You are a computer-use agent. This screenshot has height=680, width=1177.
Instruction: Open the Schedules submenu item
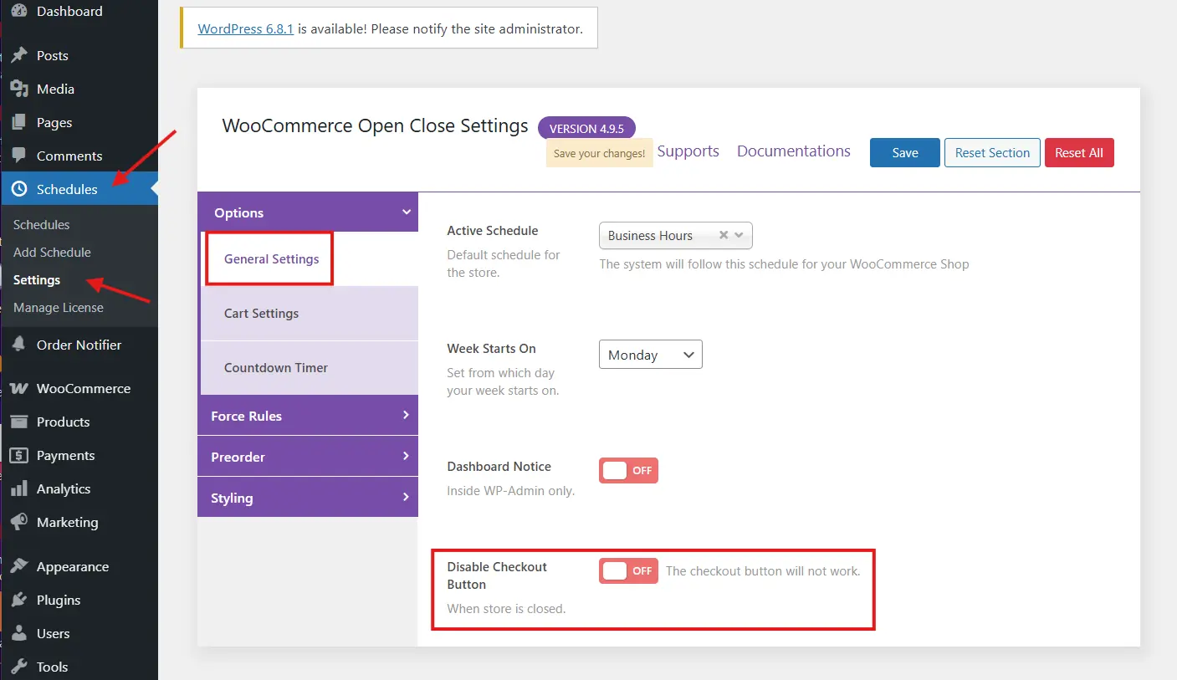click(x=42, y=225)
